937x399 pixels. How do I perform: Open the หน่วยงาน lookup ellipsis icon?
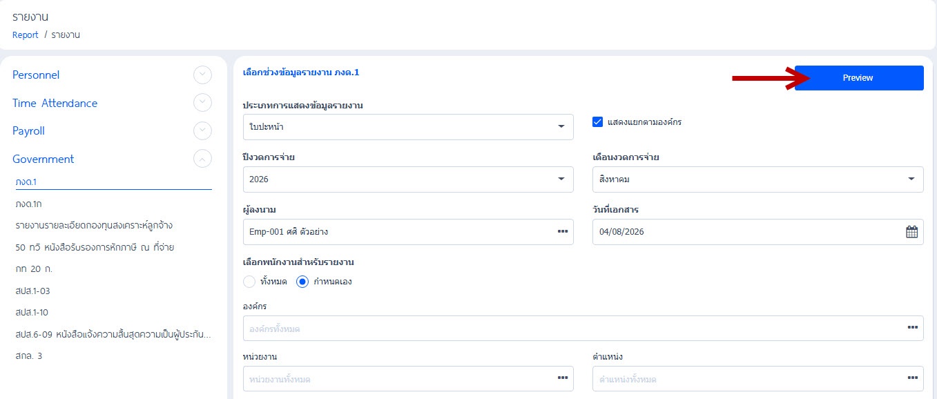562,379
